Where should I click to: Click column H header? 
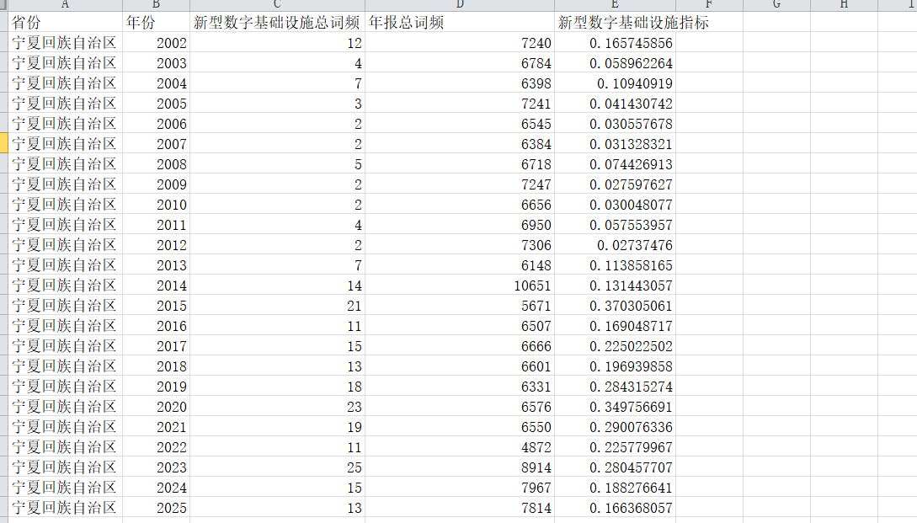tap(844, 5)
